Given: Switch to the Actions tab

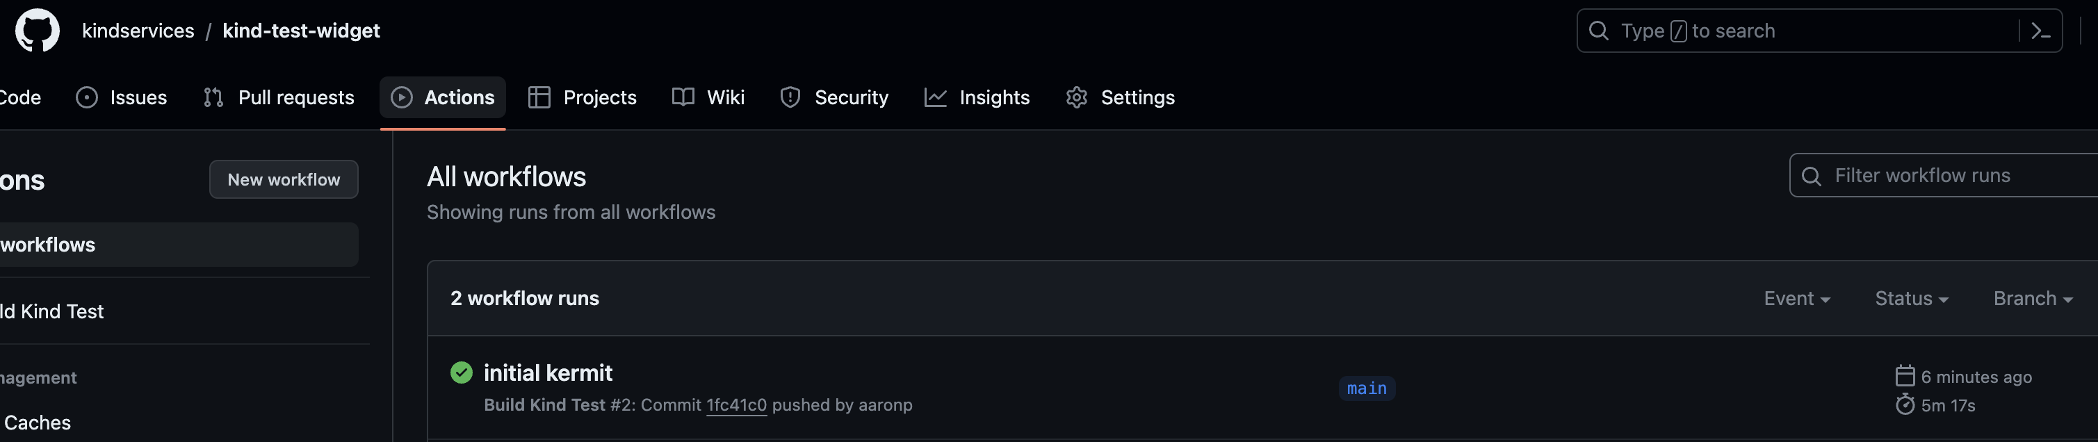Looking at the screenshot, I should (x=443, y=98).
